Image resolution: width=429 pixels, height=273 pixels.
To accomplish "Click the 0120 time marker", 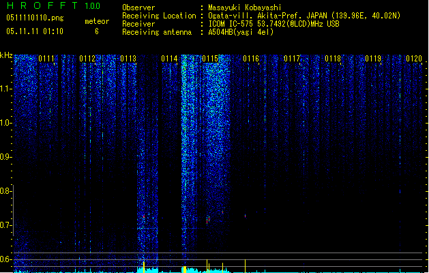I will tap(414, 59).
